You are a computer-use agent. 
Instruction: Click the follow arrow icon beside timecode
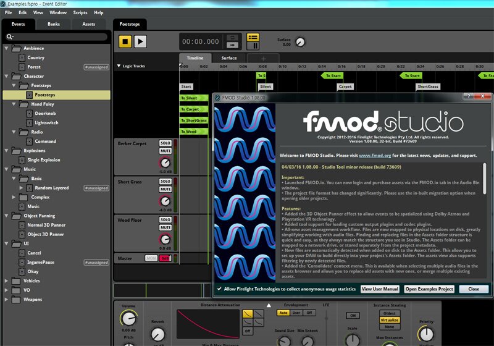pyautogui.click(x=232, y=45)
